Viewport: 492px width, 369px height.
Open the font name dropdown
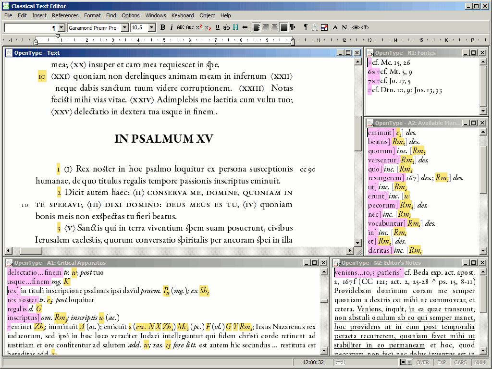pos(125,28)
